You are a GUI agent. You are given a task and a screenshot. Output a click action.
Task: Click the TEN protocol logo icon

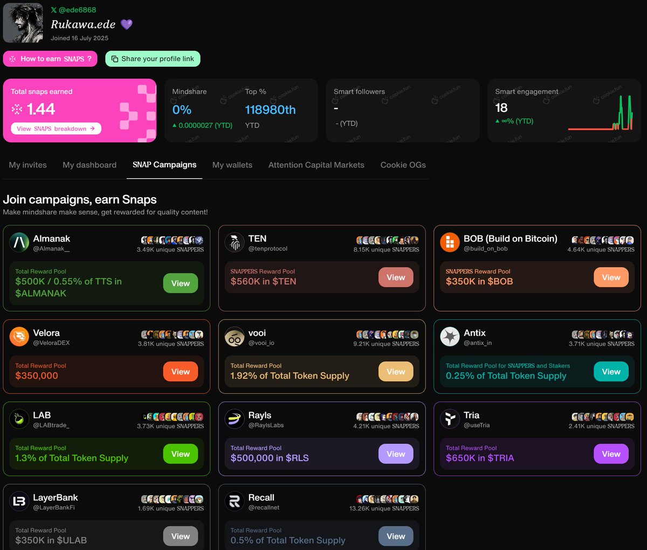pyautogui.click(x=235, y=243)
